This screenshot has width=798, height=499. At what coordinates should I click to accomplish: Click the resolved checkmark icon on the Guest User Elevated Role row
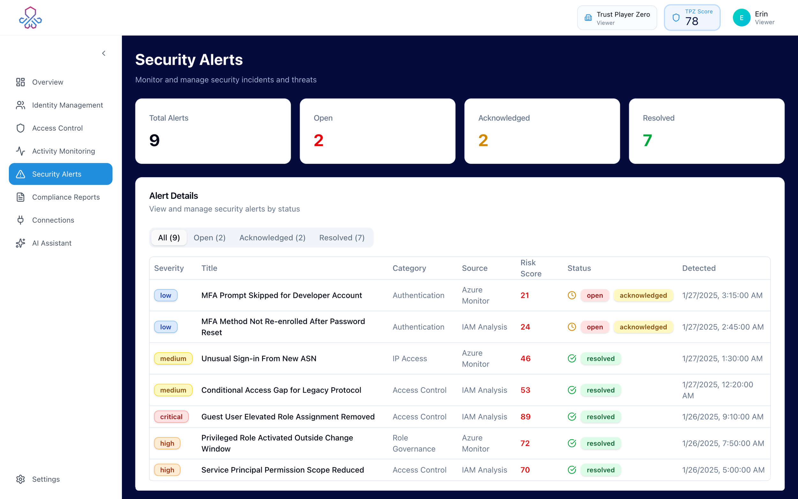pyautogui.click(x=572, y=417)
